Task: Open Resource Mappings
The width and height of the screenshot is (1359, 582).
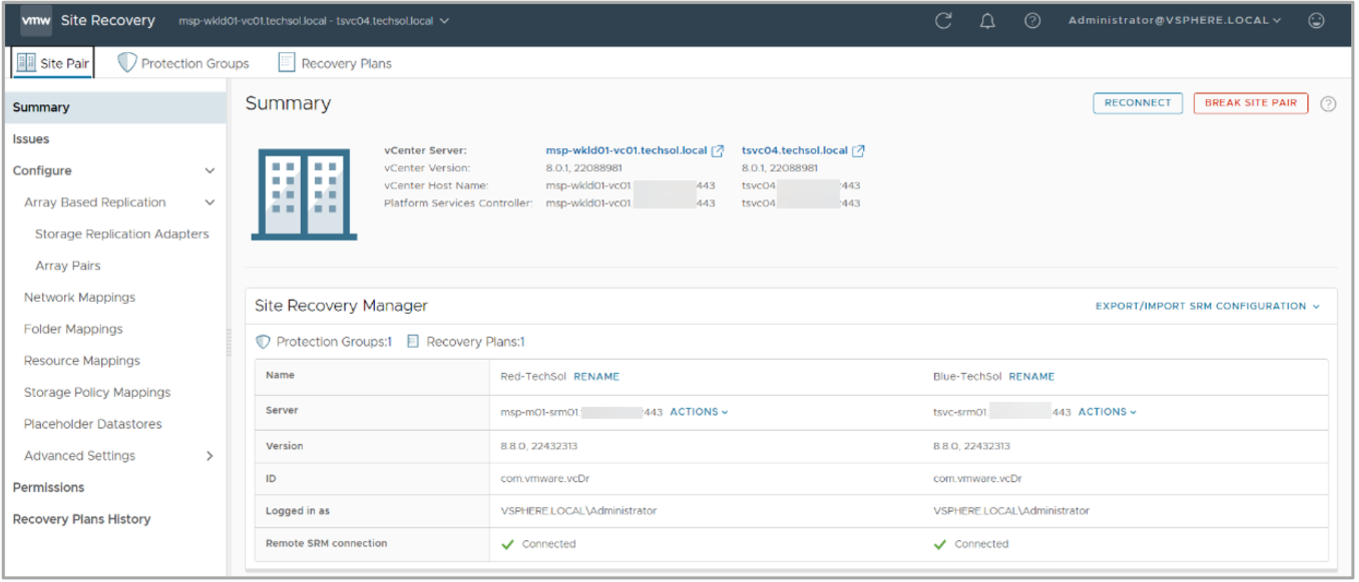Action: tap(82, 361)
